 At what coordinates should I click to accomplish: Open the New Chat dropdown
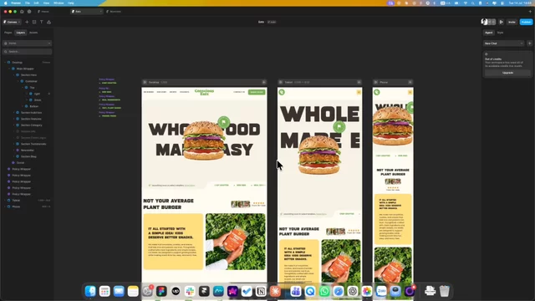click(x=503, y=43)
